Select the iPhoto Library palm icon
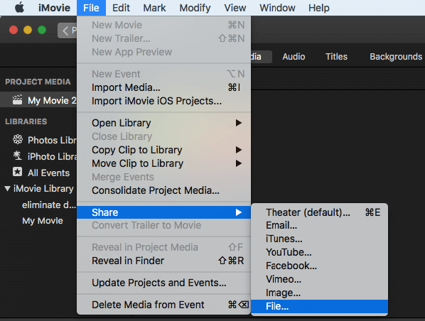Screen dimensions: 425x321 [18, 156]
